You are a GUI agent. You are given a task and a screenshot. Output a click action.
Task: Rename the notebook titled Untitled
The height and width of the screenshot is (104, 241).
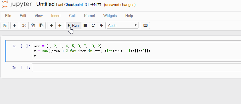[x=45, y=4]
